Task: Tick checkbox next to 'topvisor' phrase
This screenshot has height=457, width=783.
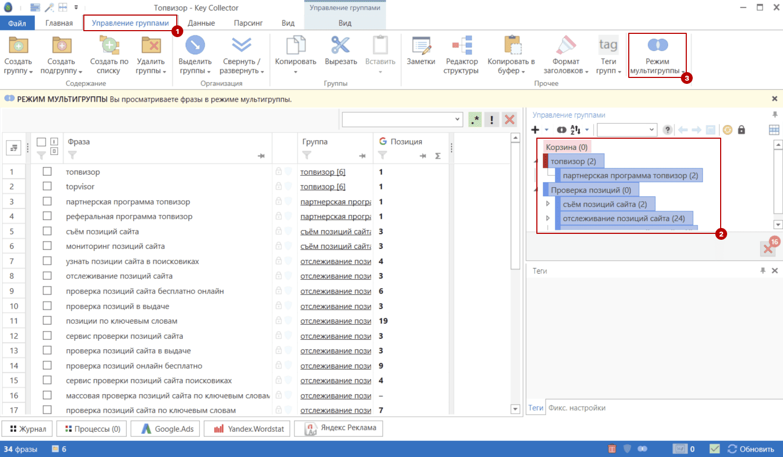Action: pyautogui.click(x=47, y=186)
